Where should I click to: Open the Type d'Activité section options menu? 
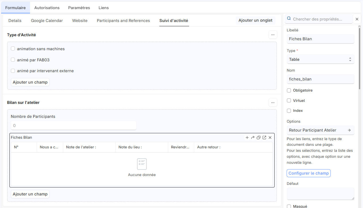[273, 35]
